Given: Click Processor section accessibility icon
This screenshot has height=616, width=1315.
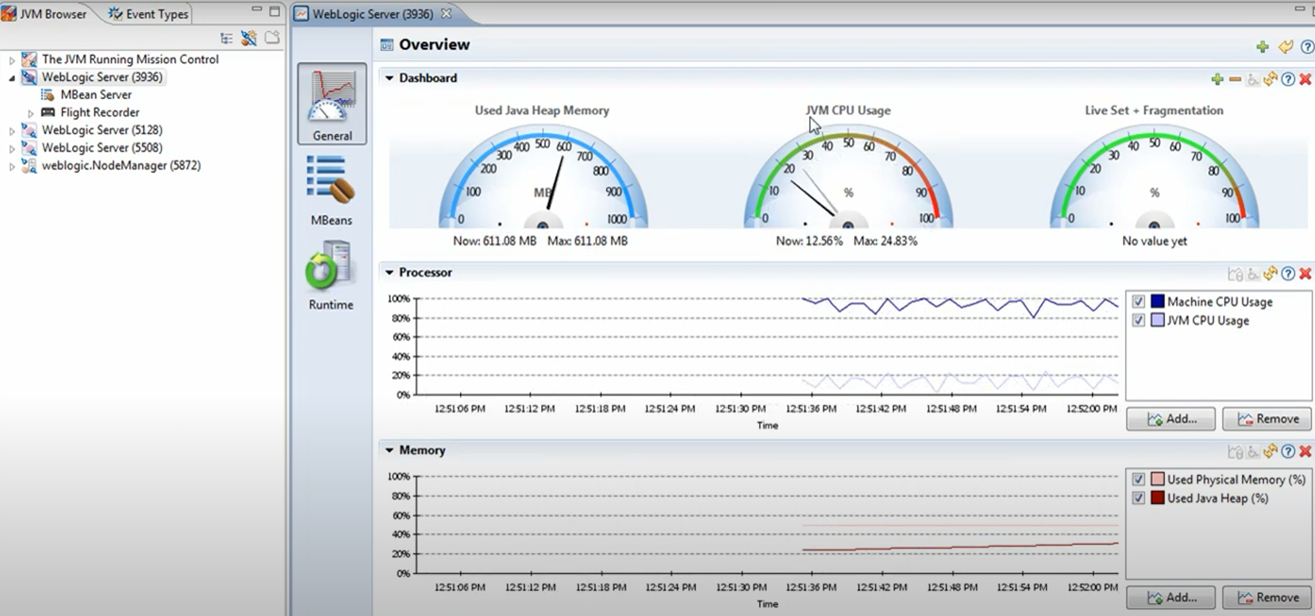Looking at the screenshot, I should point(1253,274).
